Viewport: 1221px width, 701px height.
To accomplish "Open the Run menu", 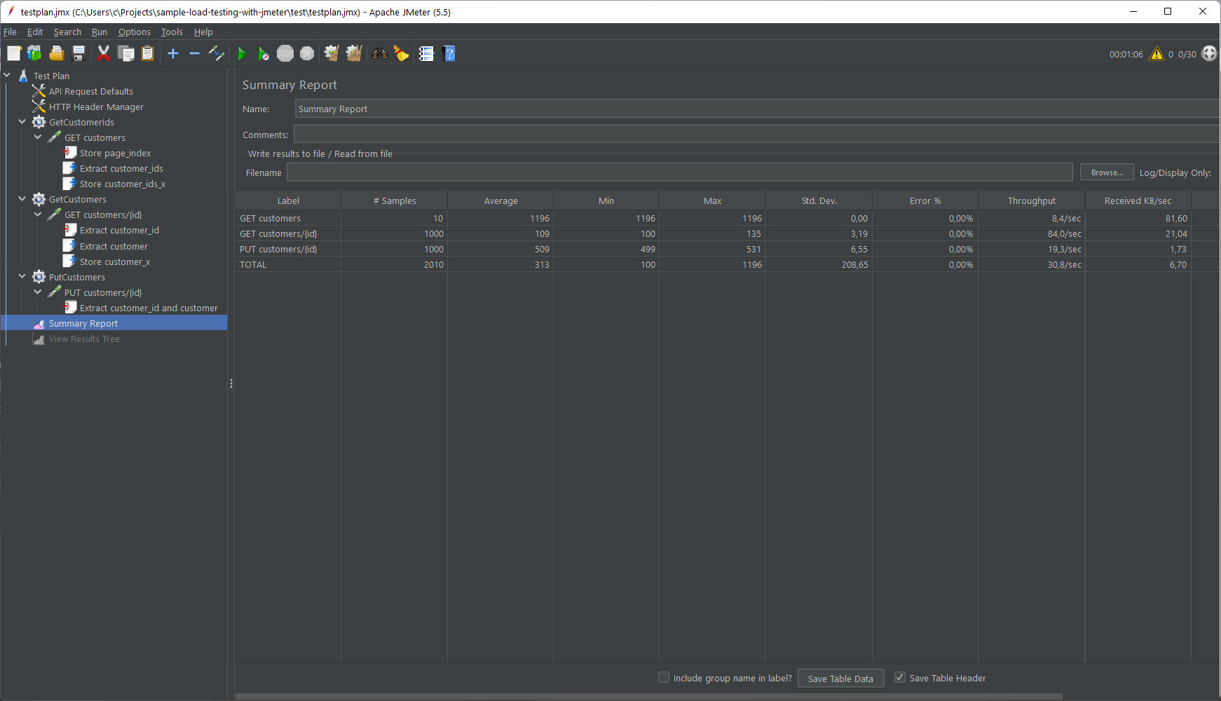I will click(x=100, y=32).
